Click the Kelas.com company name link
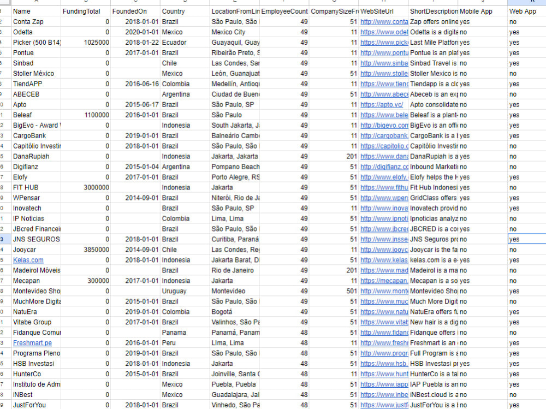 [x=28, y=260]
